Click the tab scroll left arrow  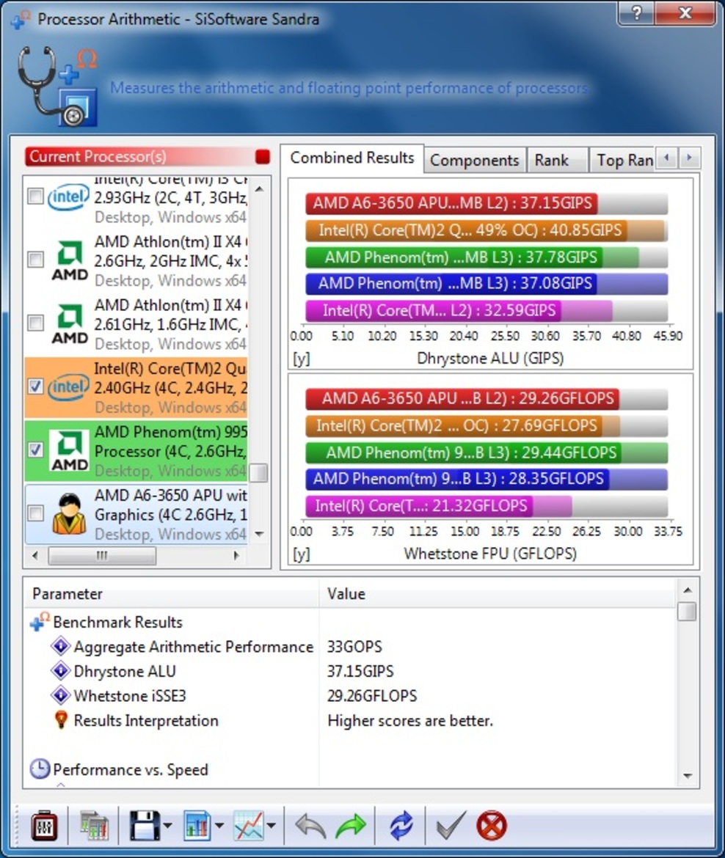pyautogui.click(x=666, y=158)
